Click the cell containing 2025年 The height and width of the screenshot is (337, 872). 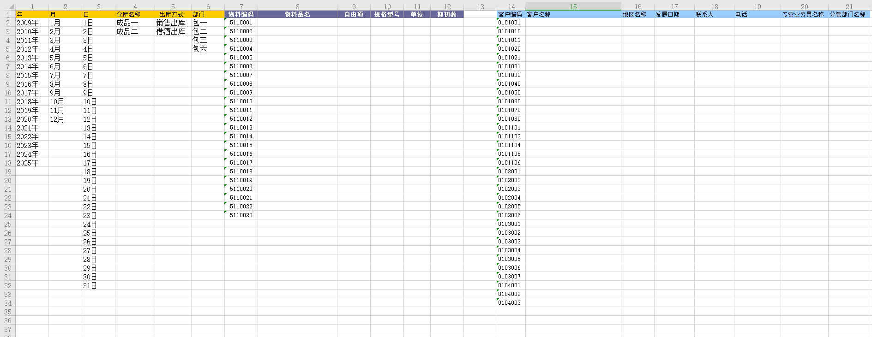32,163
